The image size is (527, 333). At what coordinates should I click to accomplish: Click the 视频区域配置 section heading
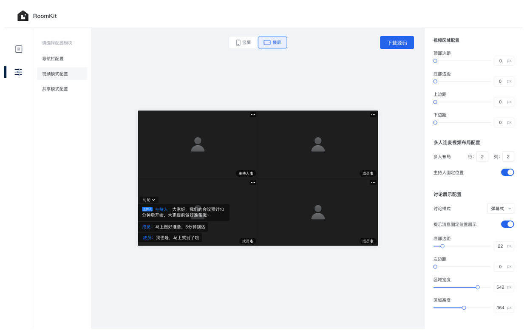(446, 40)
